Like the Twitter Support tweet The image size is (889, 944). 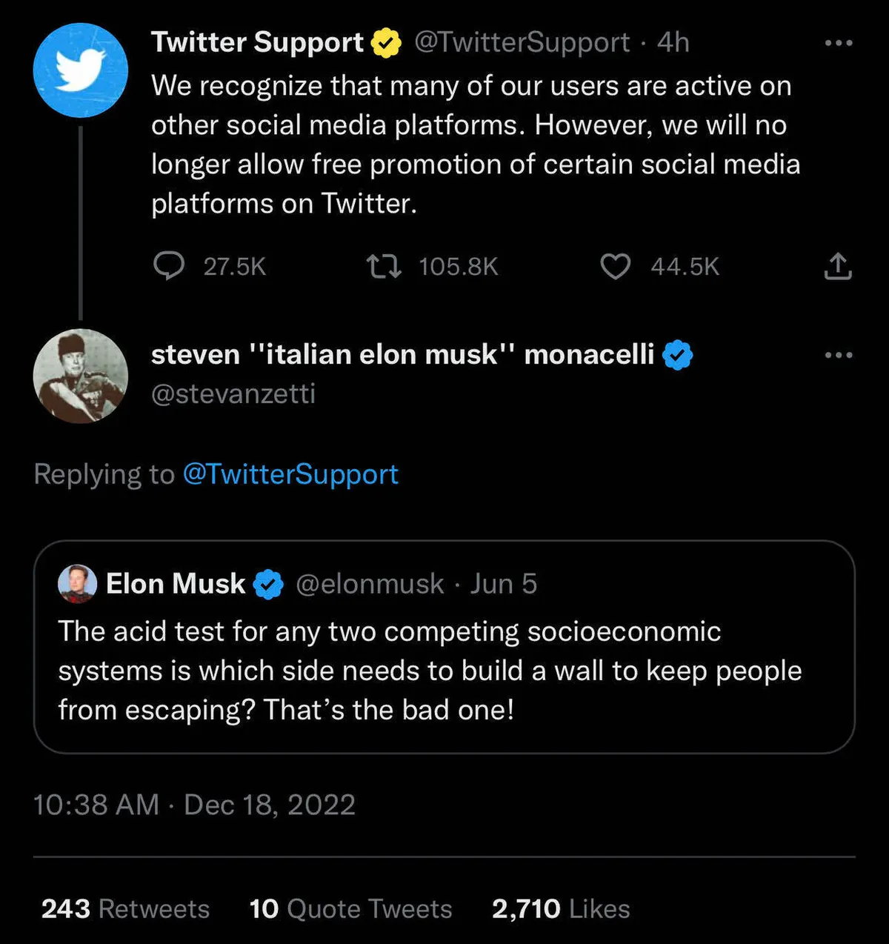click(615, 266)
